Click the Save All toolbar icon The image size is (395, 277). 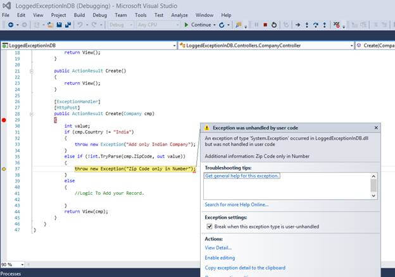click(x=67, y=25)
